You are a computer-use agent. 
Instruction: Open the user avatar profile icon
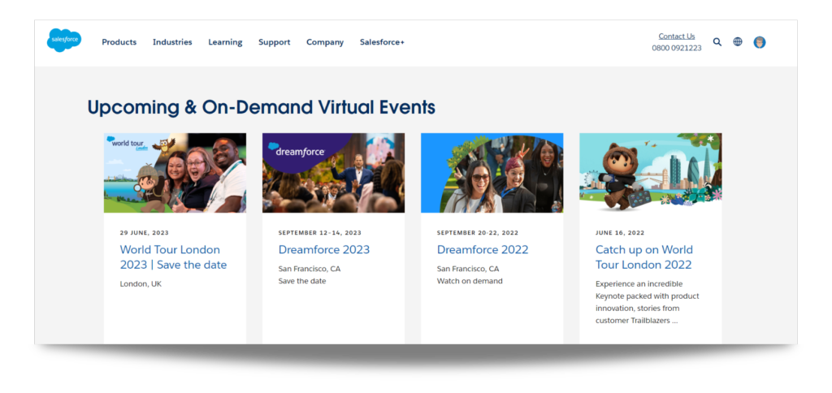[760, 42]
